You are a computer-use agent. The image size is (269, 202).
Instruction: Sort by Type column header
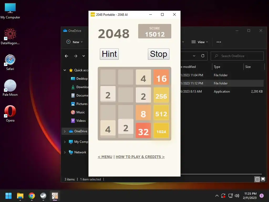point(228,67)
